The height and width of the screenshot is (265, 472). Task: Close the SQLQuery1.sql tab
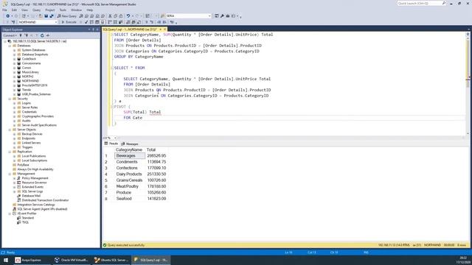[165, 29]
